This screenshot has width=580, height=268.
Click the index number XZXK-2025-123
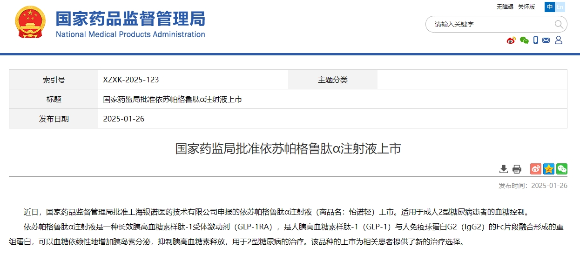coord(131,80)
